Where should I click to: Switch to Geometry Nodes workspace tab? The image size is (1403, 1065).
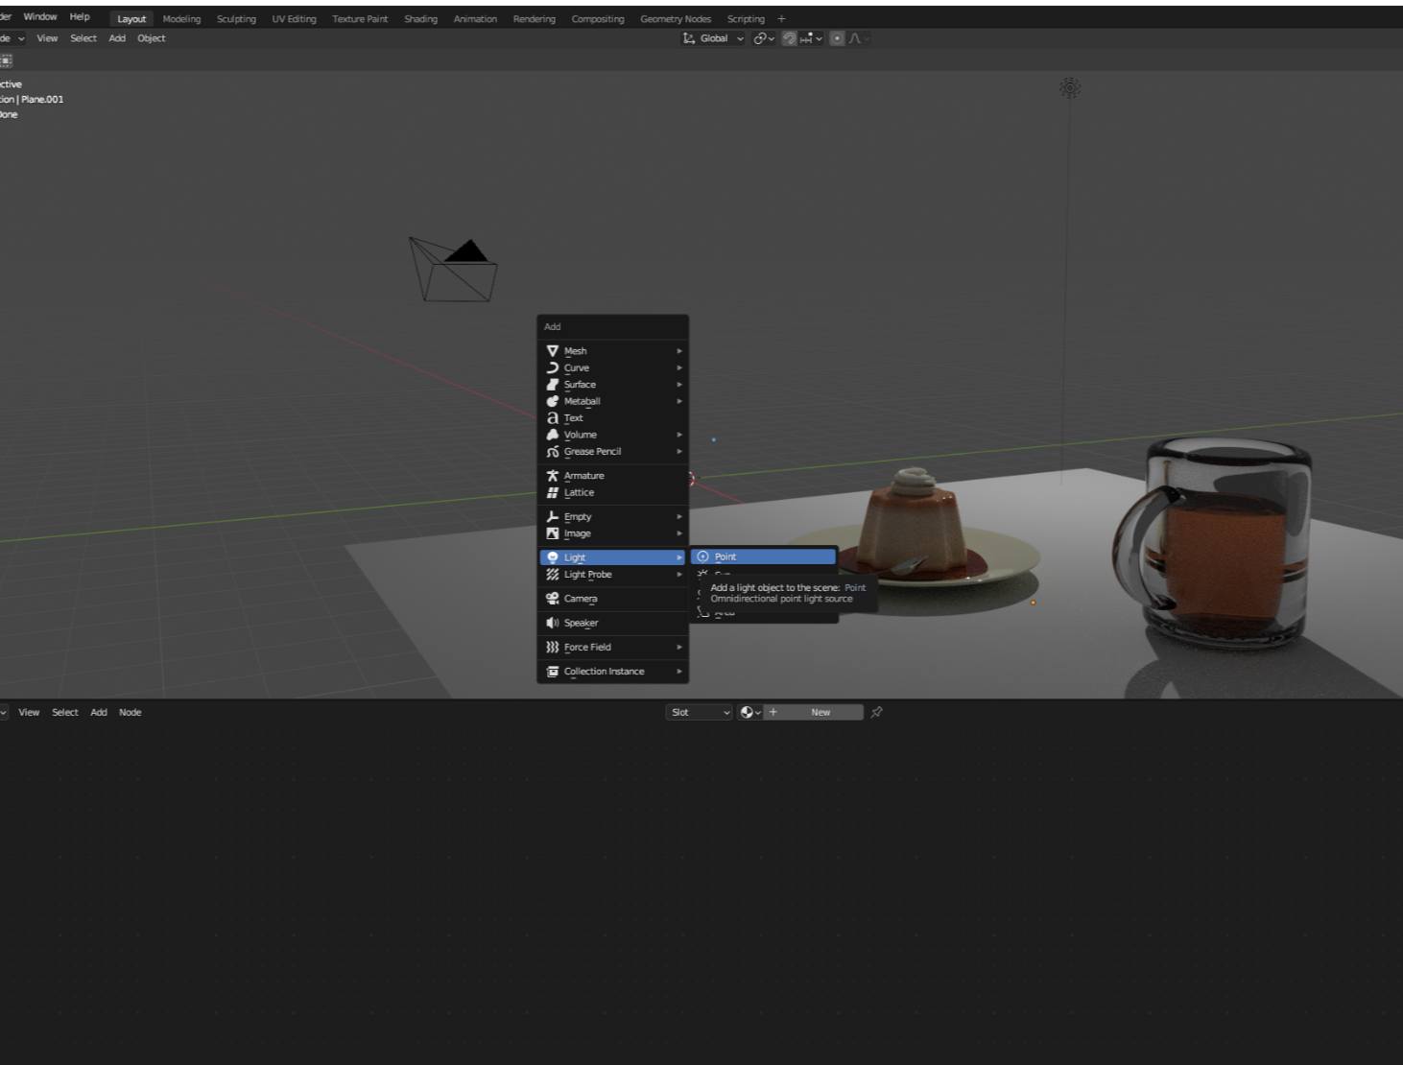pos(676,19)
